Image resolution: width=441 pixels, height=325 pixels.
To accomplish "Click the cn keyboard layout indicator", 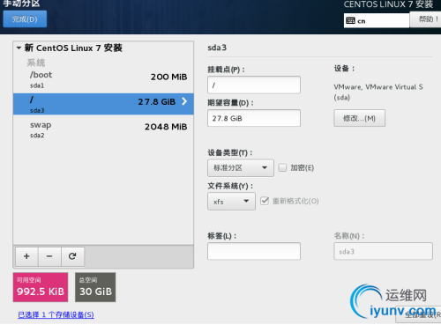I will pyautogui.click(x=377, y=20).
